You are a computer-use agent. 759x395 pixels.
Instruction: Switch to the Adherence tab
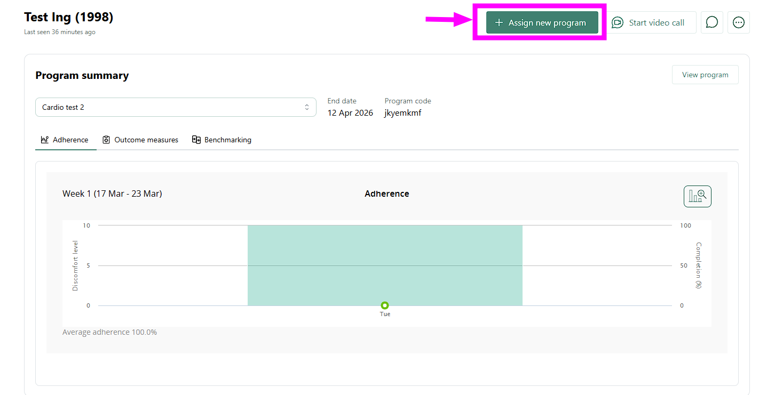[x=65, y=140]
